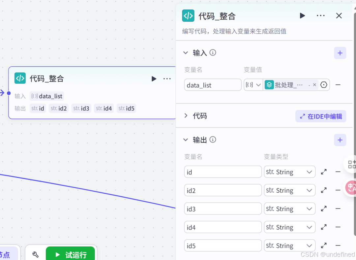Change type of output id
The height and width of the screenshot is (260, 356).
pyautogui.click(x=289, y=172)
